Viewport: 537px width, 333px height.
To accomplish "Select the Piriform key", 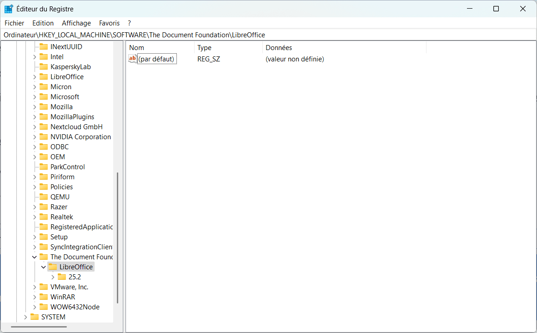I will 62,177.
